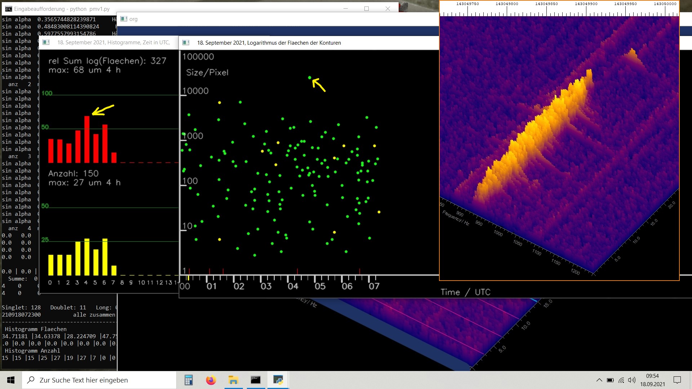Click the 'Time / UTC' axis label
The image size is (692, 389).
(466, 292)
